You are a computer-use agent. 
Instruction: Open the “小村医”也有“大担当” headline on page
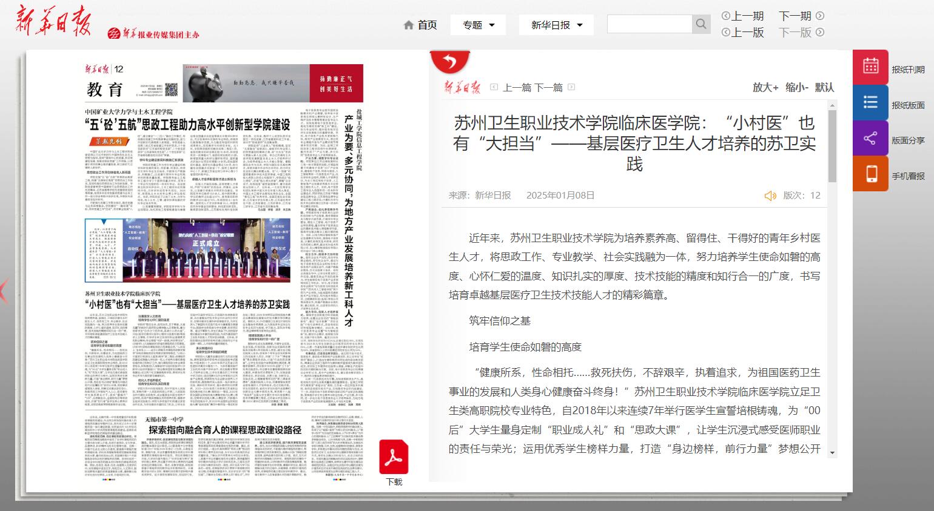tap(187, 304)
